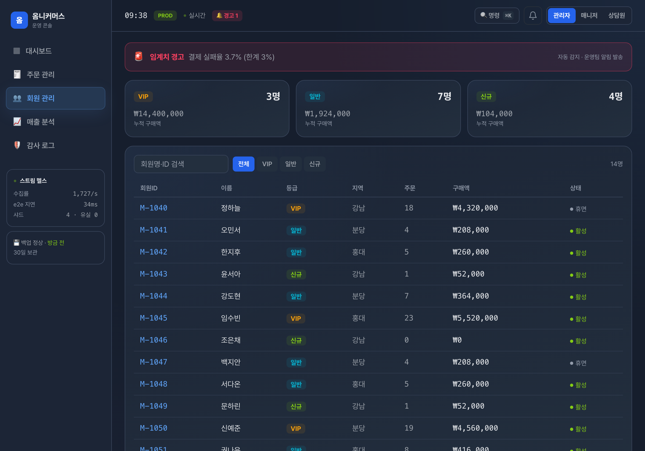
Task: Switch role to 관리자
Action: (x=561, y=15)
